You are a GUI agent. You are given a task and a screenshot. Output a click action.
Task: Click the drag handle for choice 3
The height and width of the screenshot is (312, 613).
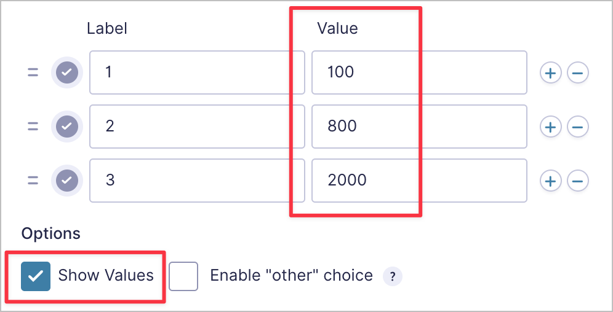33,181
